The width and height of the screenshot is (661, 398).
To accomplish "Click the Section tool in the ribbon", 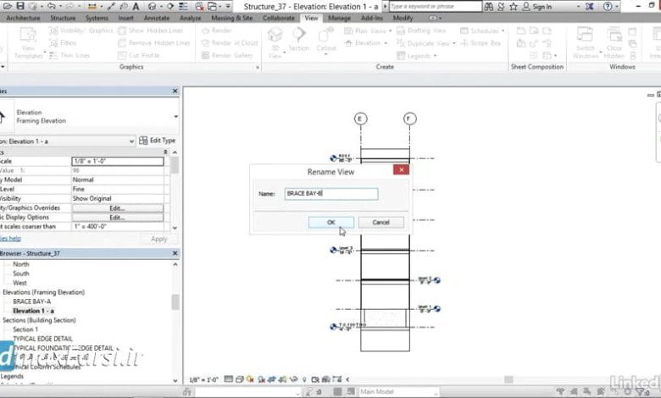I will pos(299,39).
